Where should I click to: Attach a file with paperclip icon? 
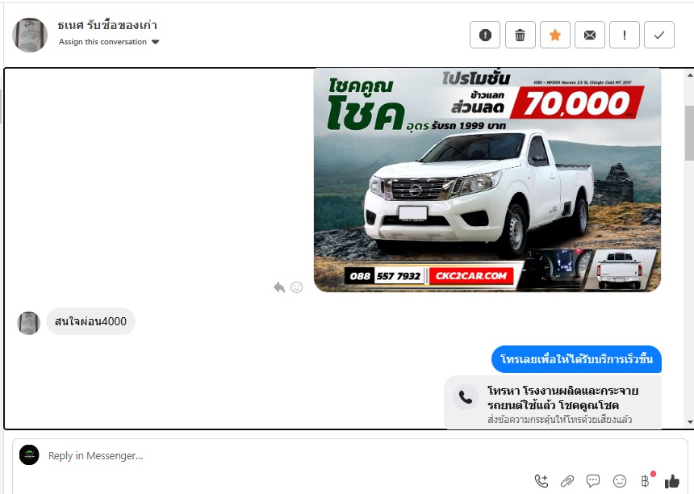(567, 481)
